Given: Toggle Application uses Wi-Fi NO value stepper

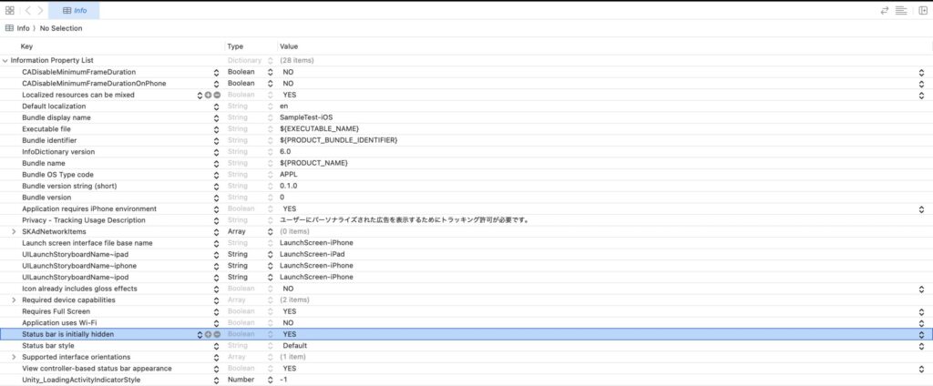Looking at the screenshot, I should tap(924, 323).
